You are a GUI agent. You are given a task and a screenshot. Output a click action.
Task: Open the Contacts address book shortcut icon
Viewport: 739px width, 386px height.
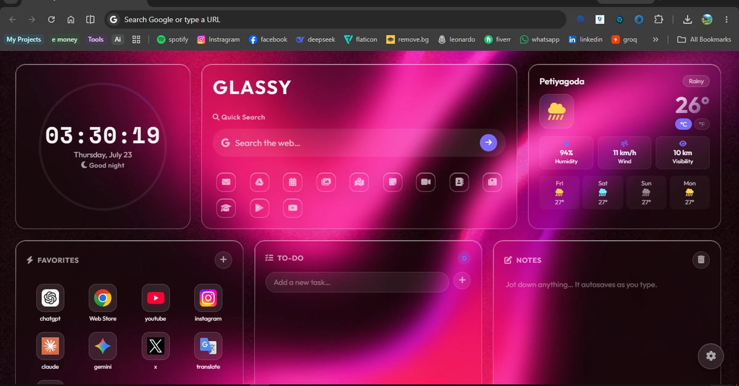point(459,182)
